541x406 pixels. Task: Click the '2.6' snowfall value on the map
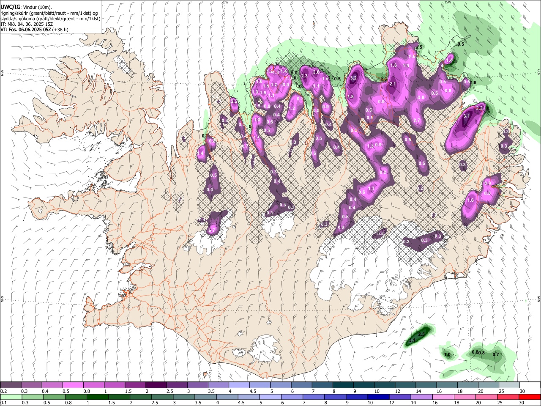coord(316,72)
